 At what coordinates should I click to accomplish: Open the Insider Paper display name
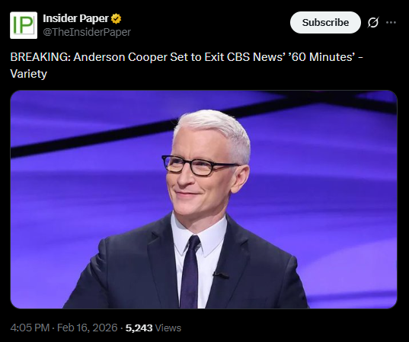point(75,18)
